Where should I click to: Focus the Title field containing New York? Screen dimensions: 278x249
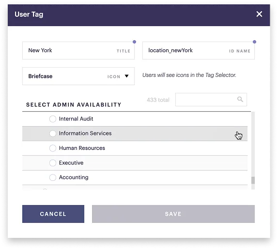pos(78,51)
